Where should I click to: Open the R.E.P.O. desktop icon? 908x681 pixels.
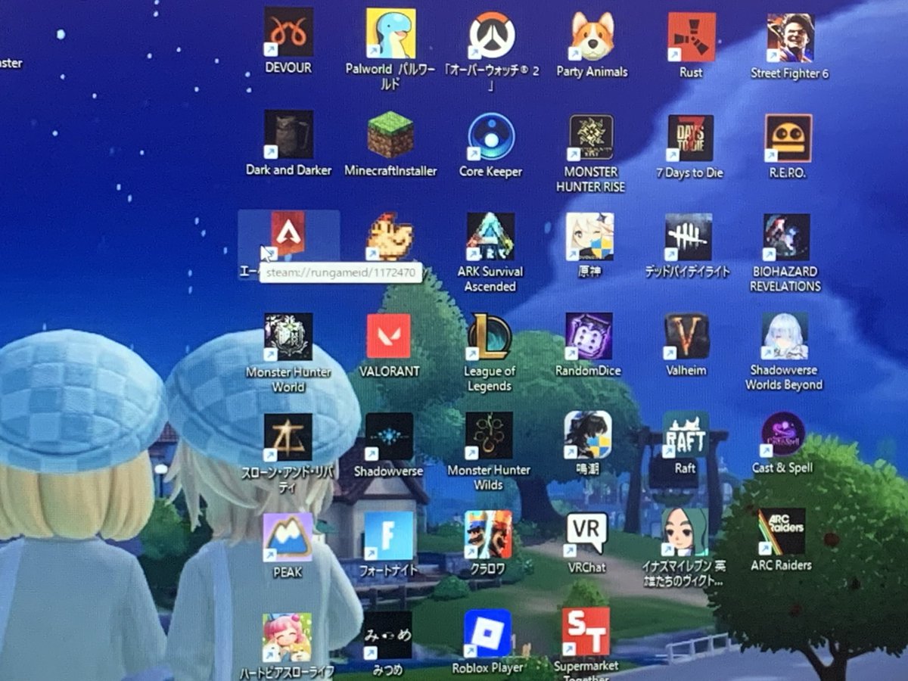pyautogui.click(x=788, y=138)
